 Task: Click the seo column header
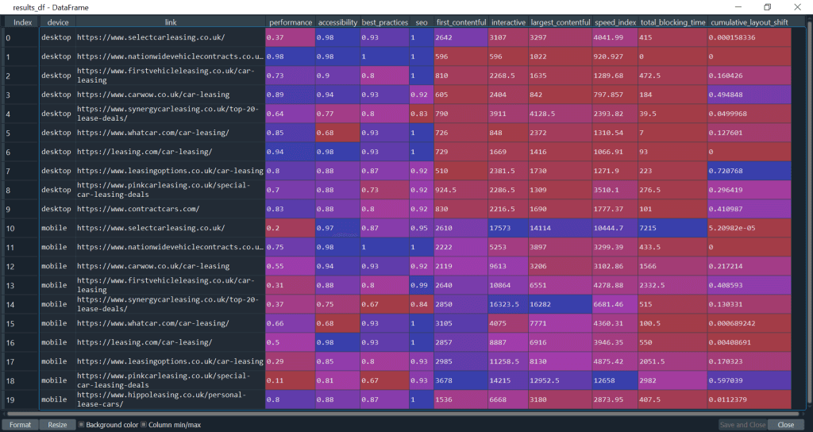tap(422, 22)
